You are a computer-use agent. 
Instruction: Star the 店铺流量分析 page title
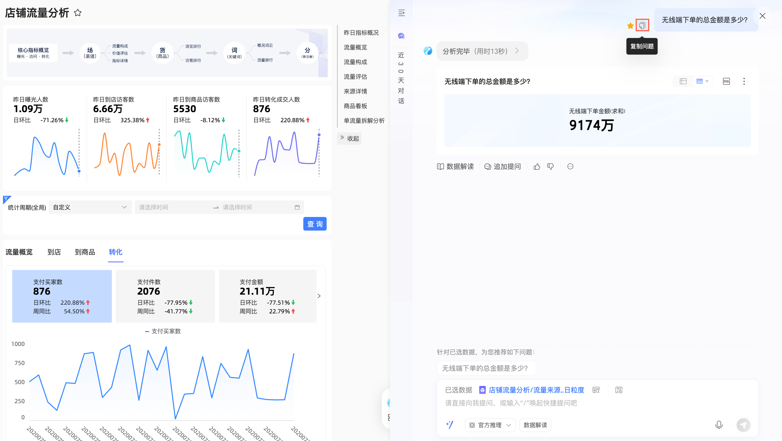(x=78, y=13)
